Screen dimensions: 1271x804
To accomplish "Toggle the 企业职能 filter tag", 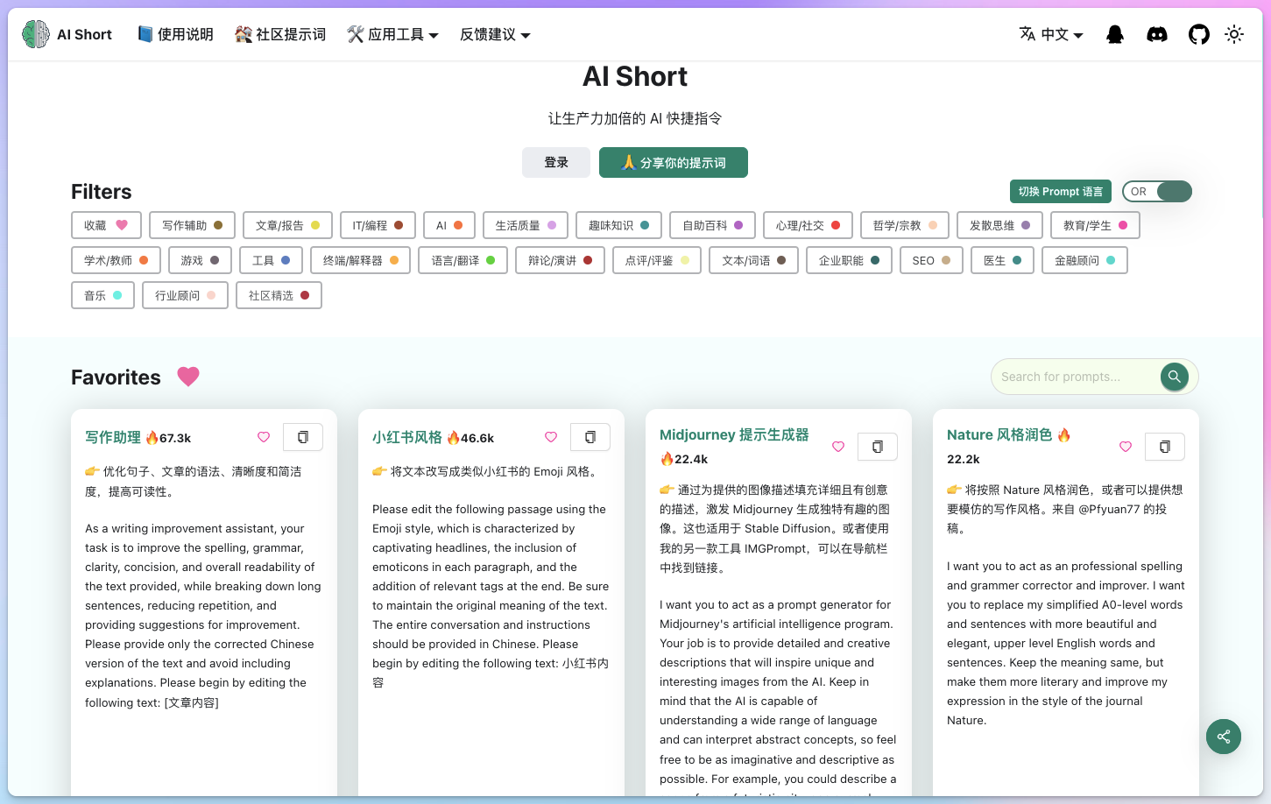I will tap(849, 260).
